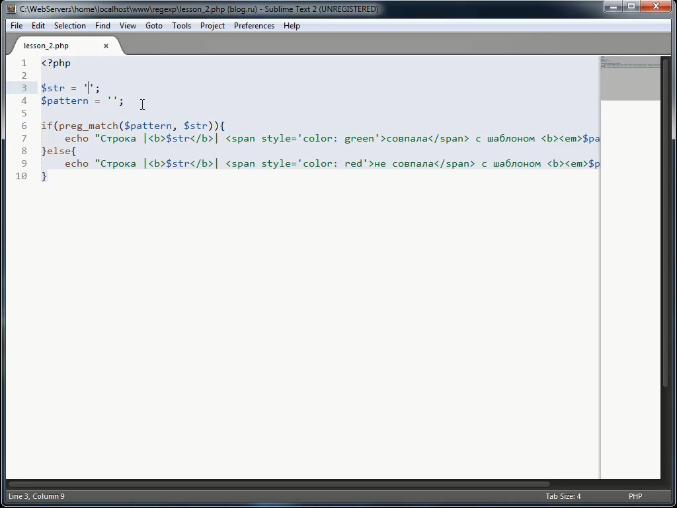This screenshot has height=508, width=677.
Task: Click the Sublime Text icon in title bar
Action: pos(12,9)
